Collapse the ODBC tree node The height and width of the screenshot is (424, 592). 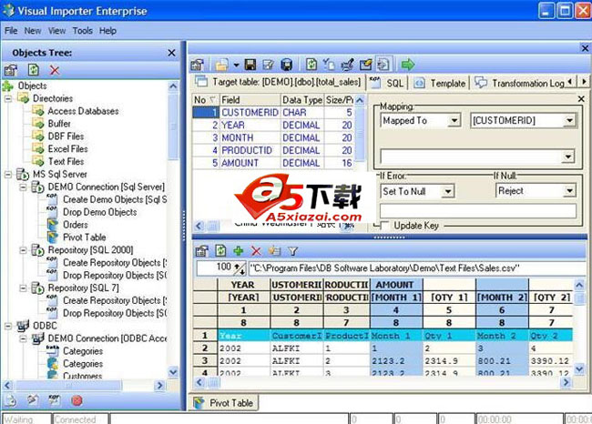pos(8,326)
